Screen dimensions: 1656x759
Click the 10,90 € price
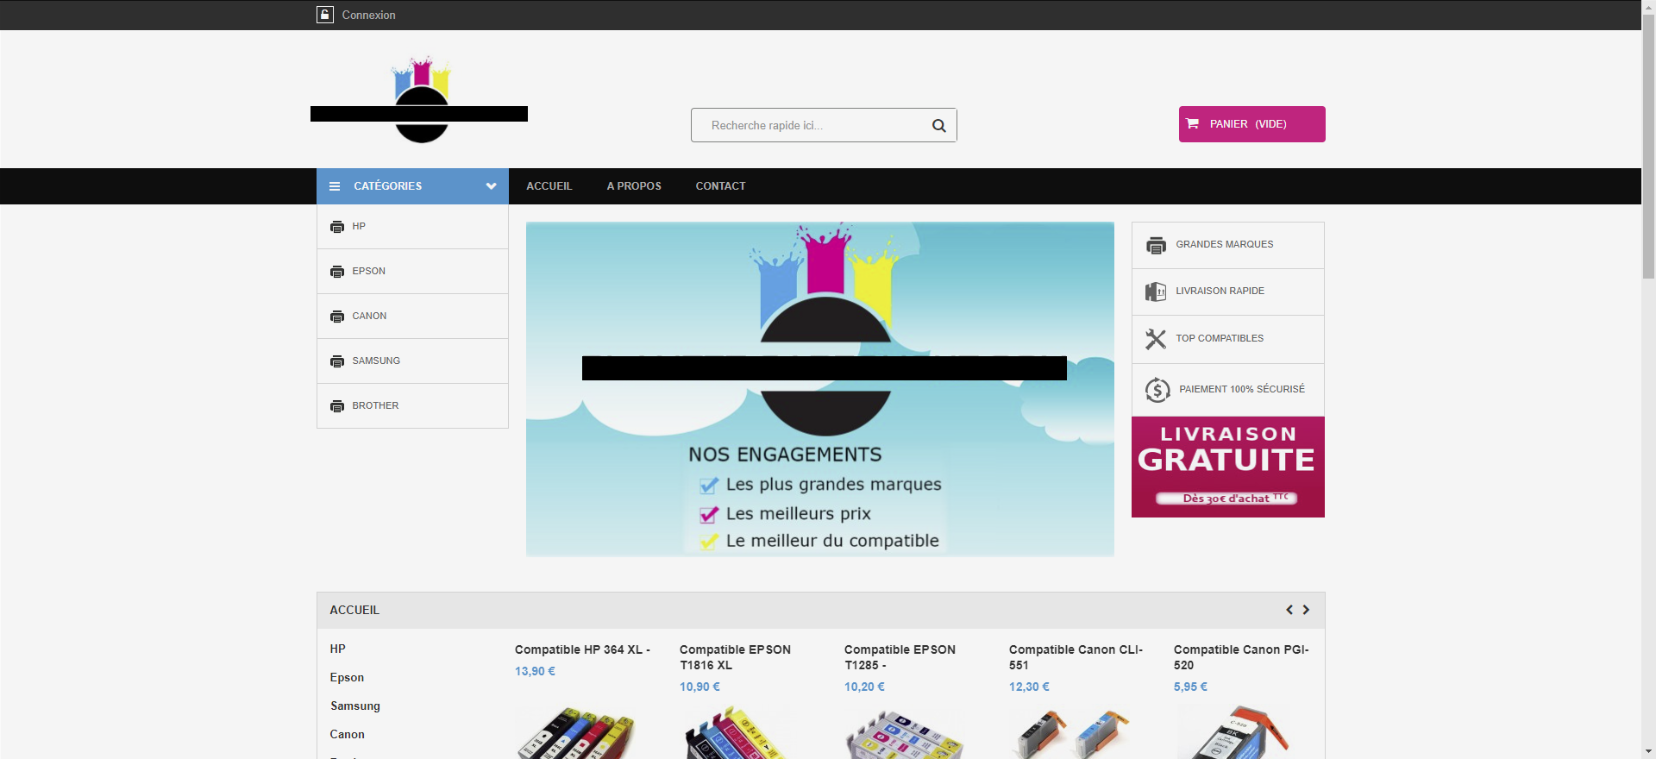pyautogui.click(x=699, y=687)
